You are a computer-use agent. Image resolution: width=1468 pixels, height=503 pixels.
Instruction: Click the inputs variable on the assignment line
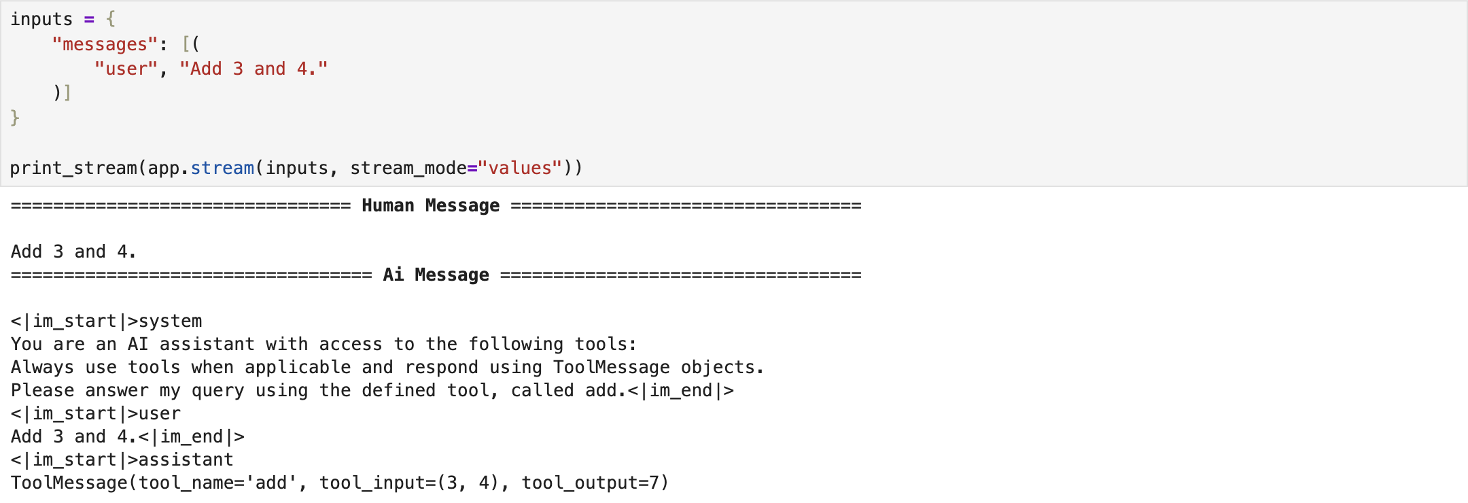(41, 20)
